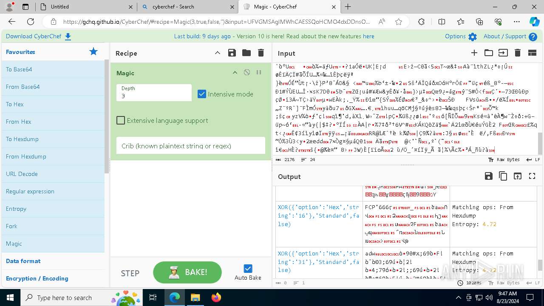
Task: Add a new input tab
Action: click(474, 53)
